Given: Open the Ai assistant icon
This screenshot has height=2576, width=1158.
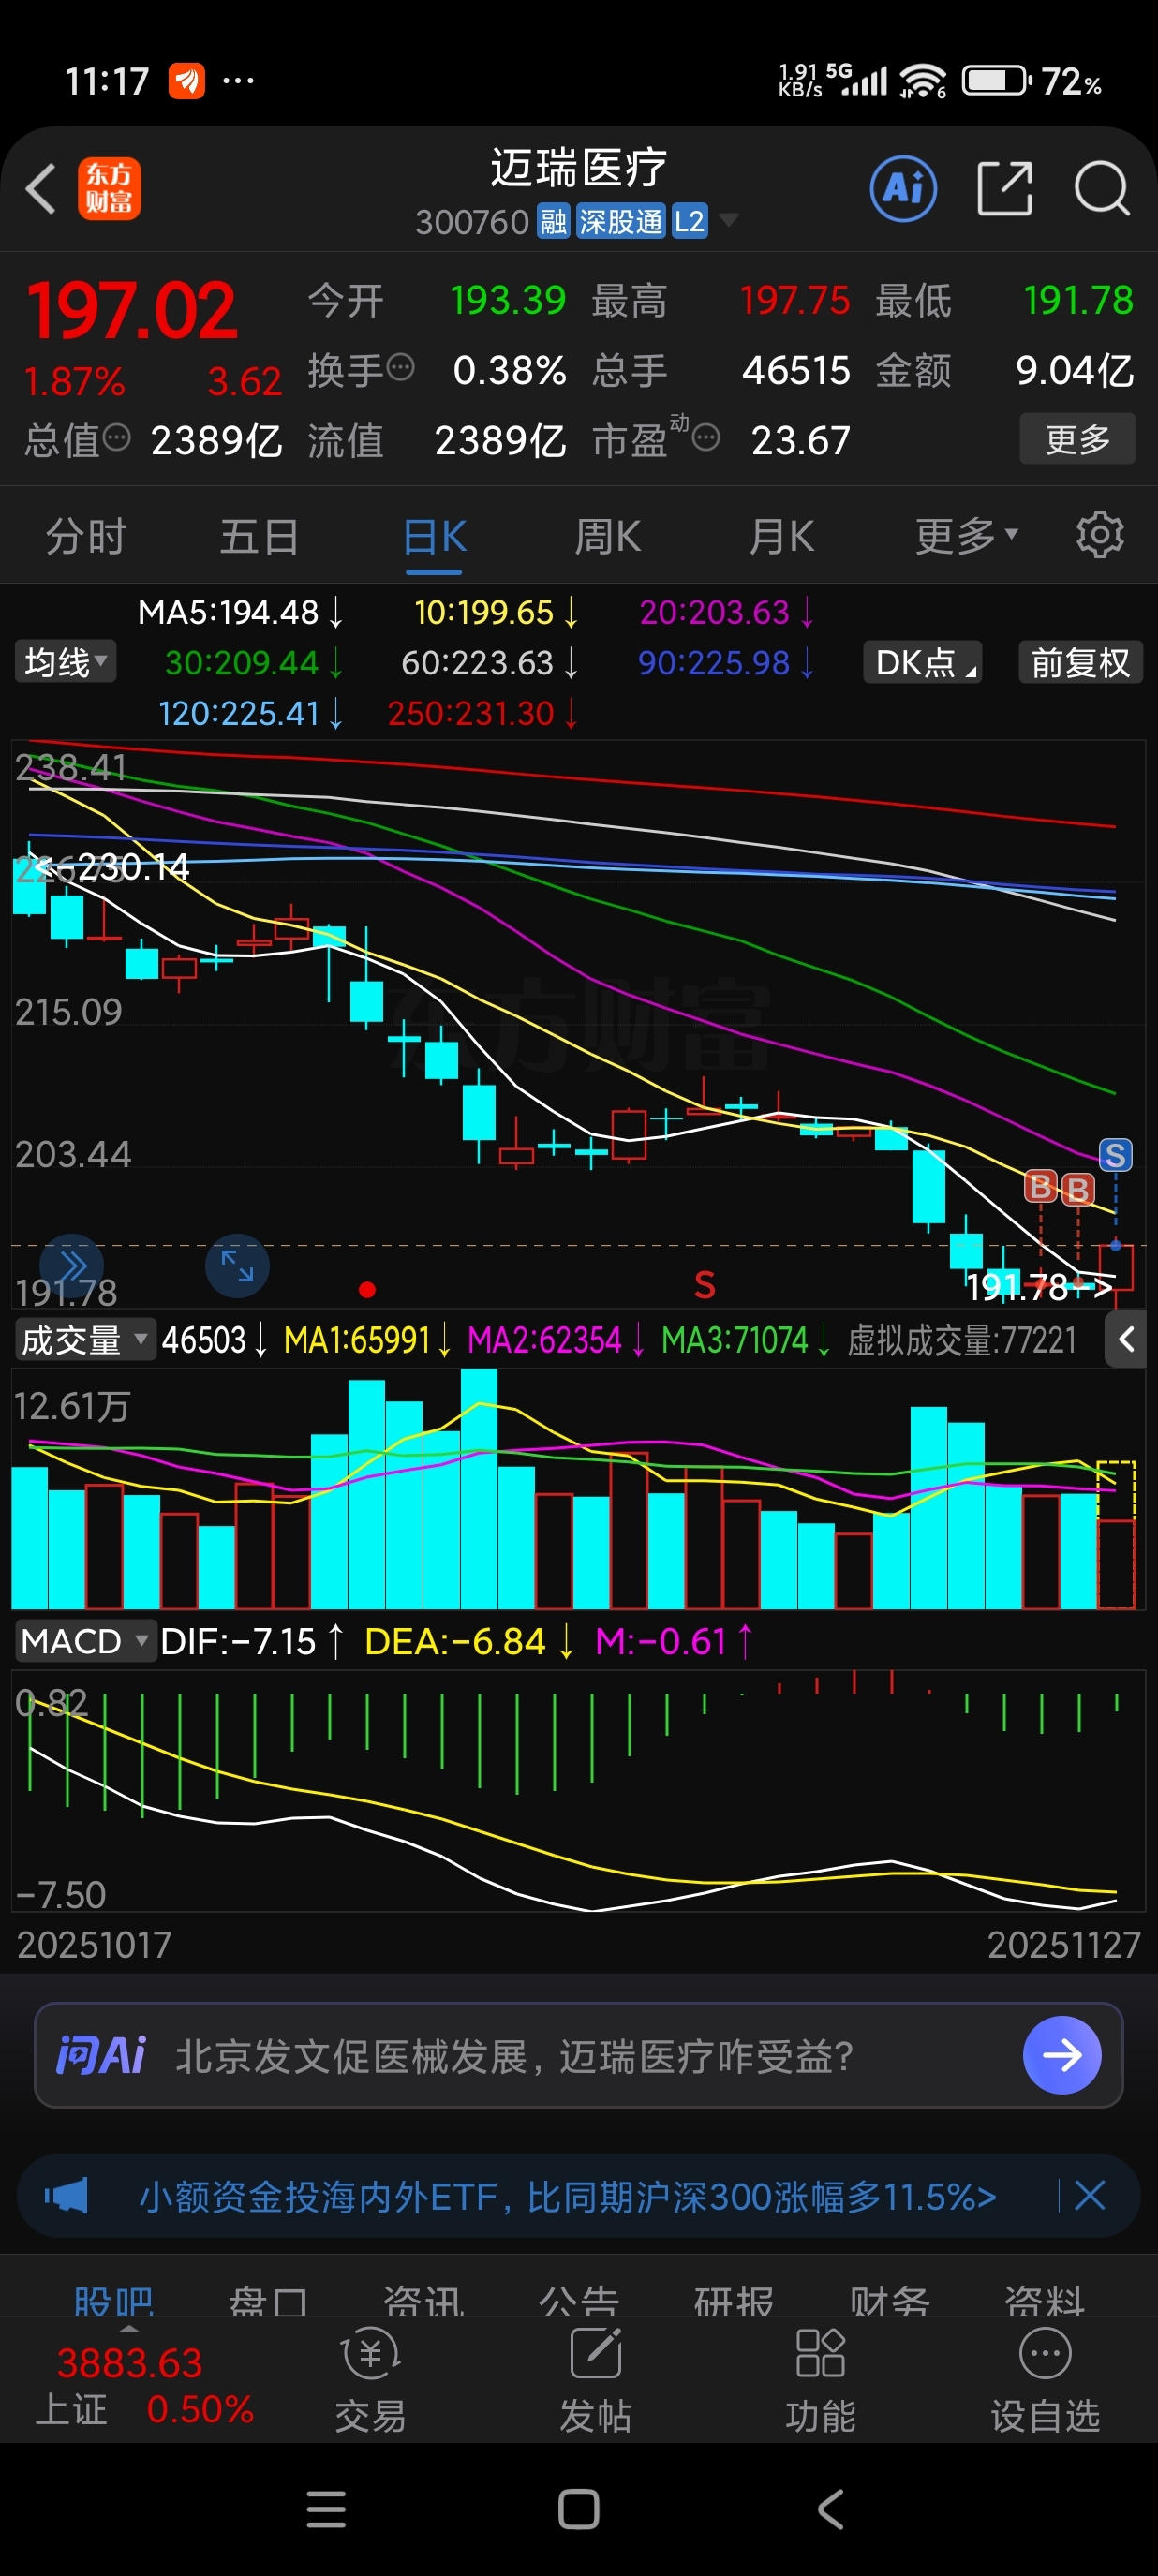Looking at the screenshot, I should pyautogui.click(x=903, y=188).
